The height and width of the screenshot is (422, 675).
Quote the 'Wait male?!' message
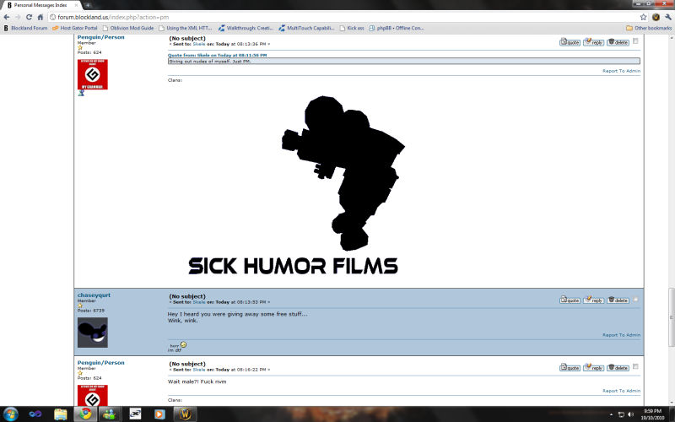[x=570, y=368]
